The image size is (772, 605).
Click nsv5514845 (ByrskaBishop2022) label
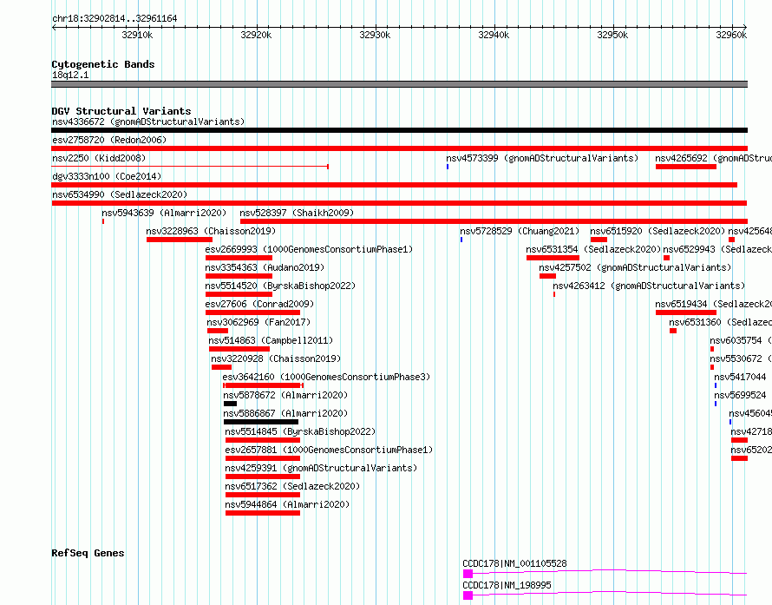(x=300, y=431)
